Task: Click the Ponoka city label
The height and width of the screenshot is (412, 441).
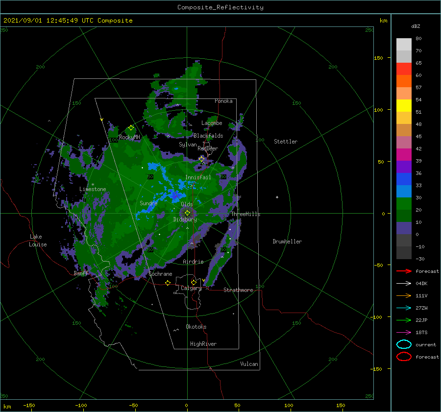Action: [x=223, y=101]
